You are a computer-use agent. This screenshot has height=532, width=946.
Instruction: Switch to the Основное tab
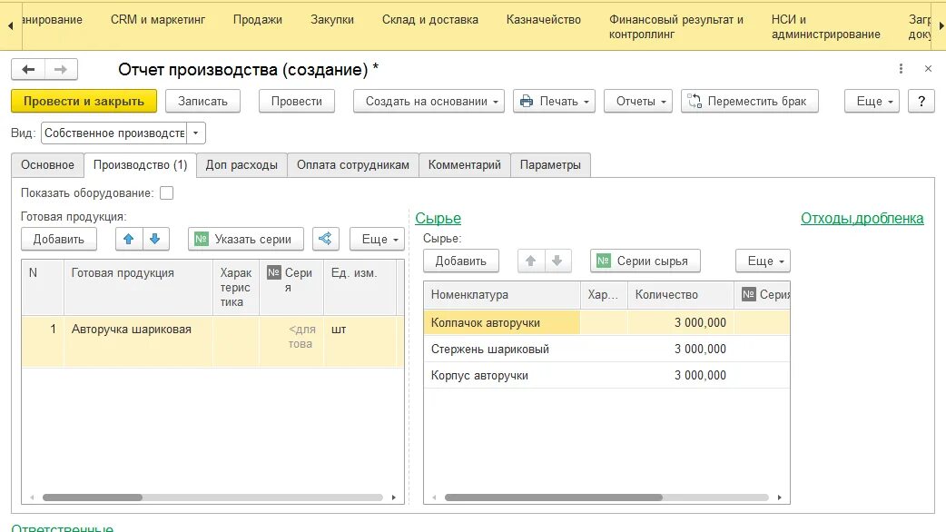pos(47,164)
